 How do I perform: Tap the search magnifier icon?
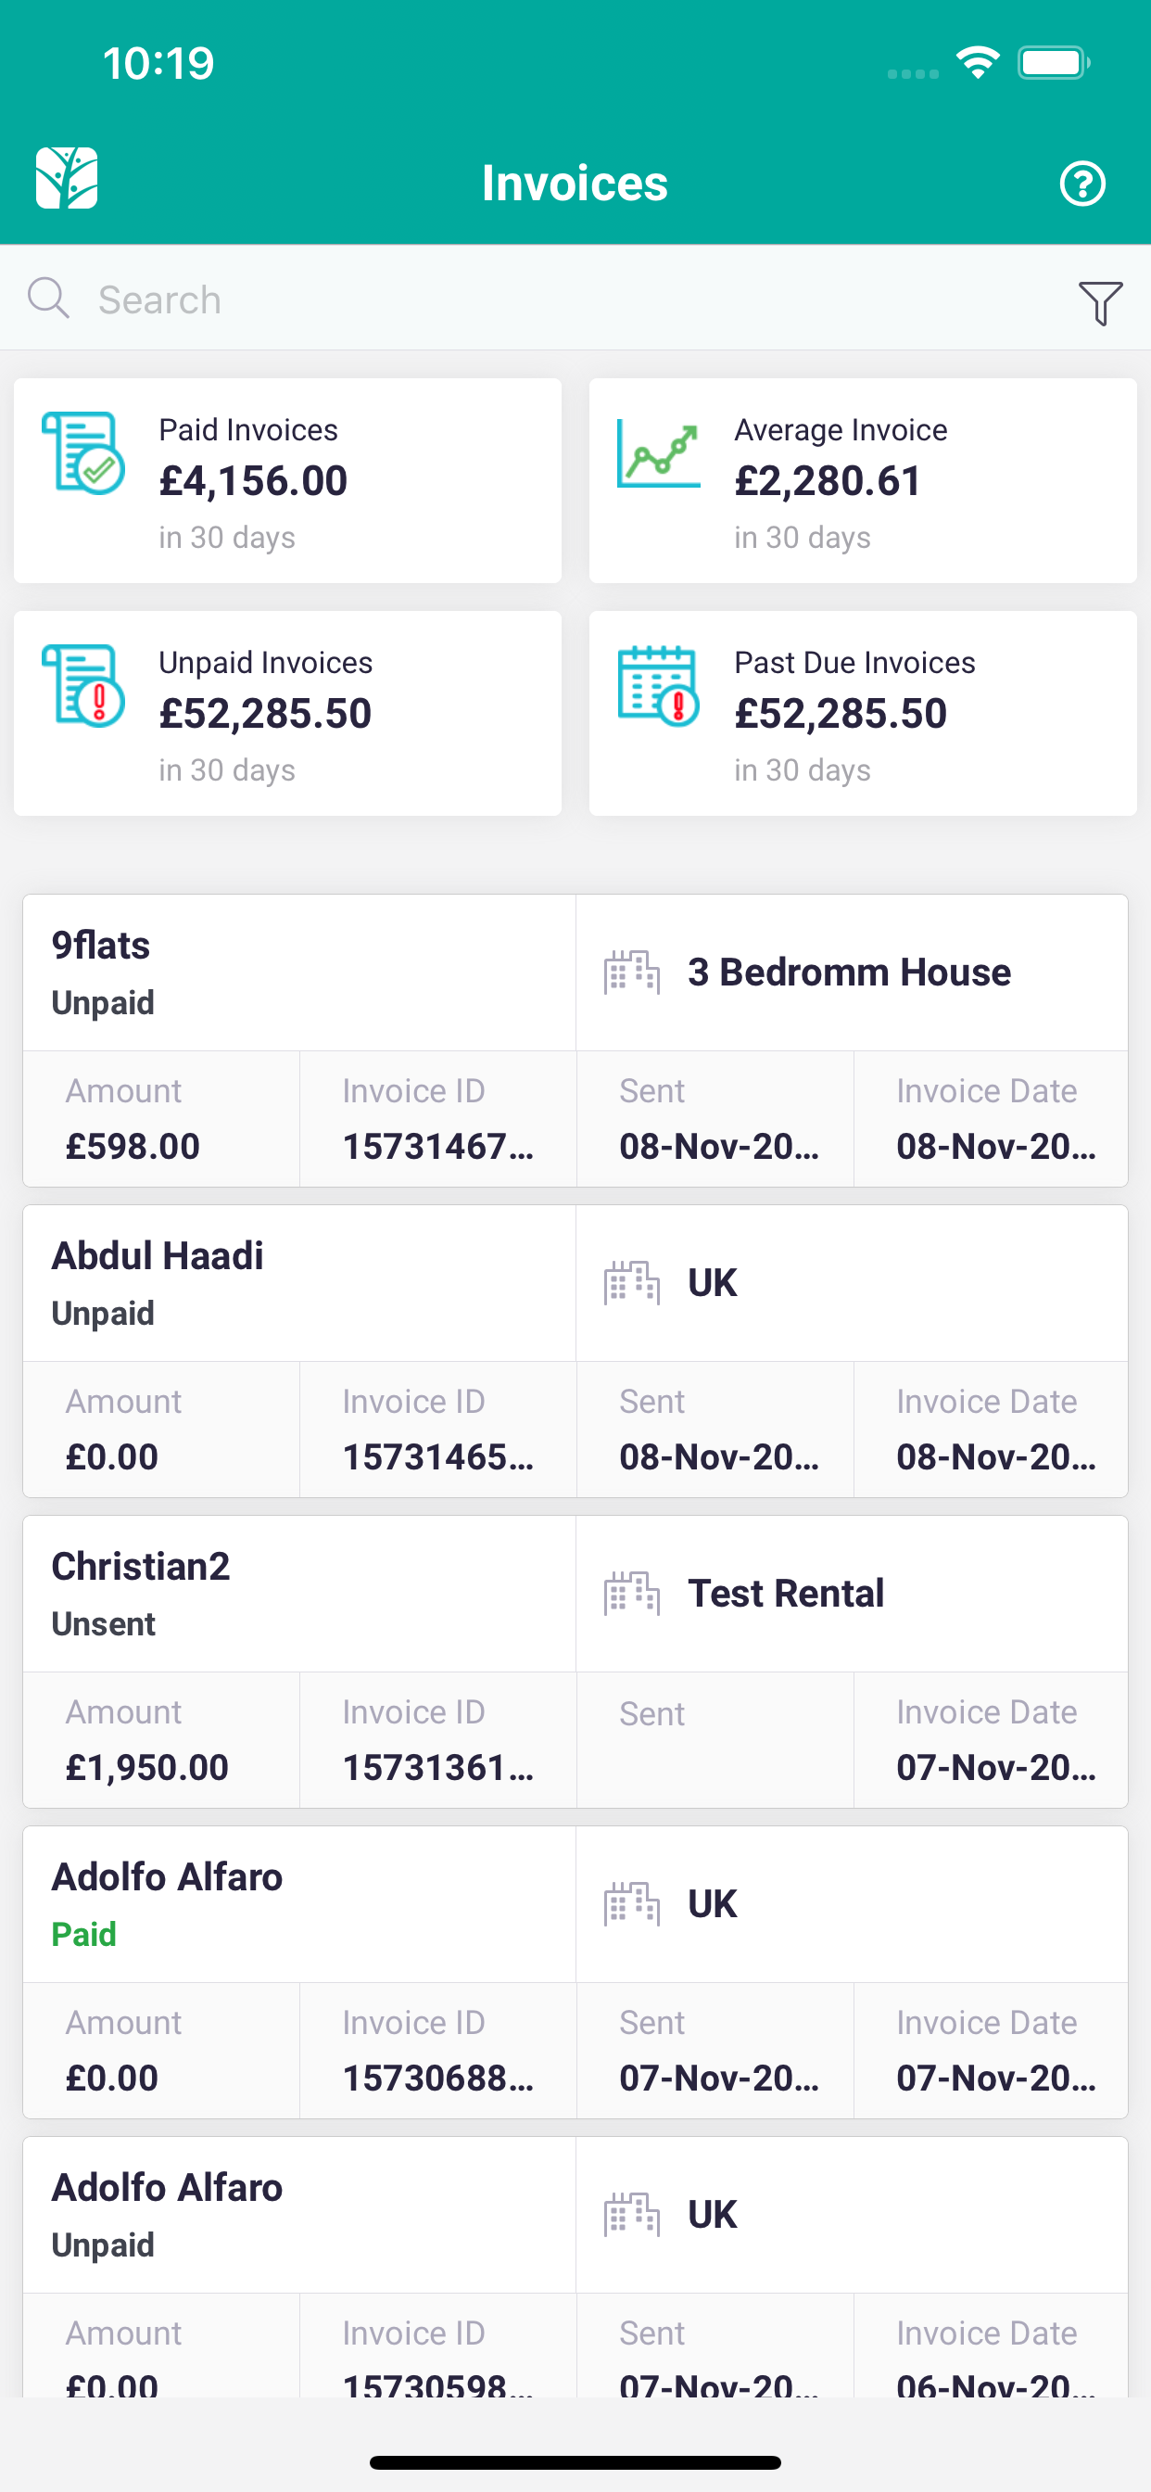tap(48, 298)
